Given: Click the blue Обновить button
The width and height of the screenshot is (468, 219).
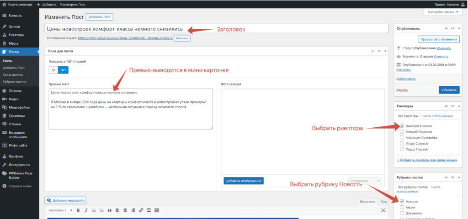Looking at the screenshot, I should coord(449,90).
